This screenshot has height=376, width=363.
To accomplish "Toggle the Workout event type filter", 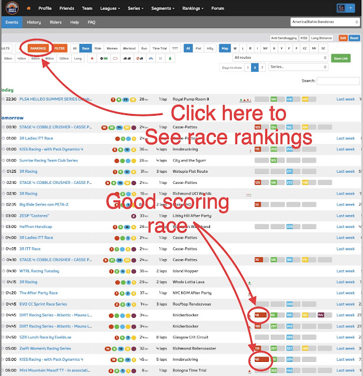I will pos(129,48).
